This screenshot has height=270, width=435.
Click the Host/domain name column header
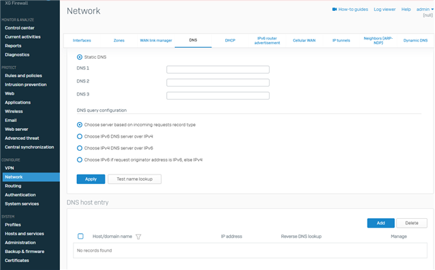coord(112,237)
